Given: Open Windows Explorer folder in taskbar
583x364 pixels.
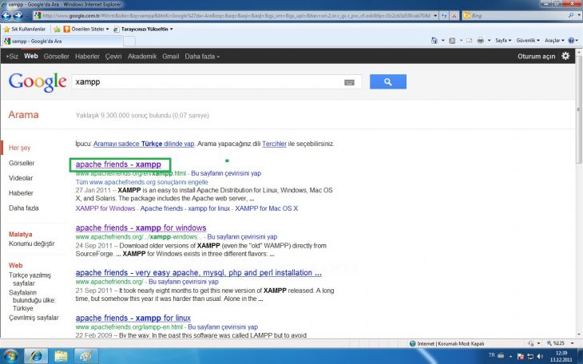Looking at the screenshot, I should pos(60,355).
